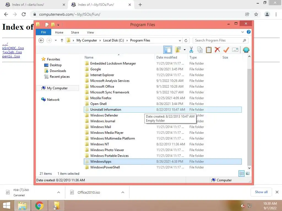The height and width of the screenshot is (211, 282).
Task: Open recent locations dropdown in Explorer
Action: pyautogui.click(x=56, y=40)
